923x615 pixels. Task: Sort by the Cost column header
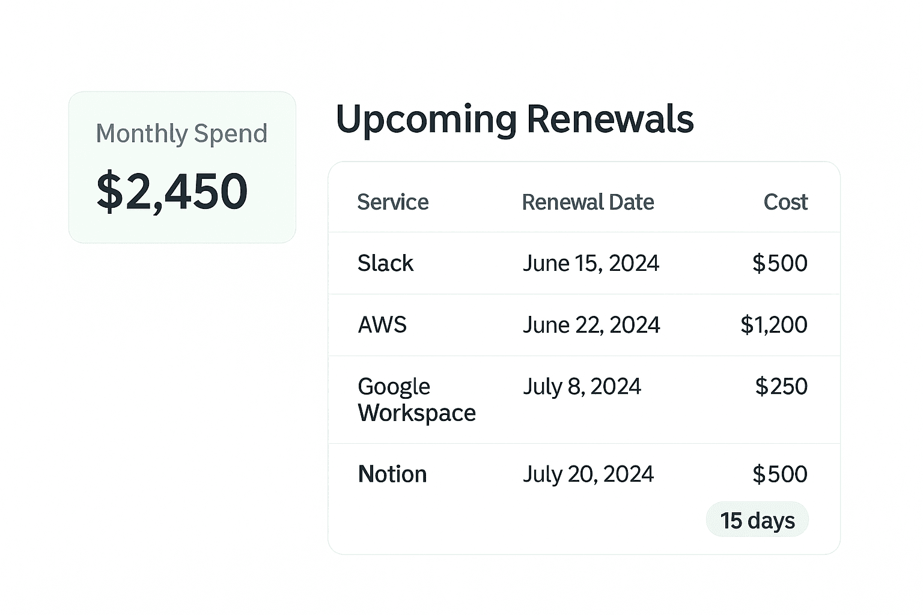tap(785, 202)
